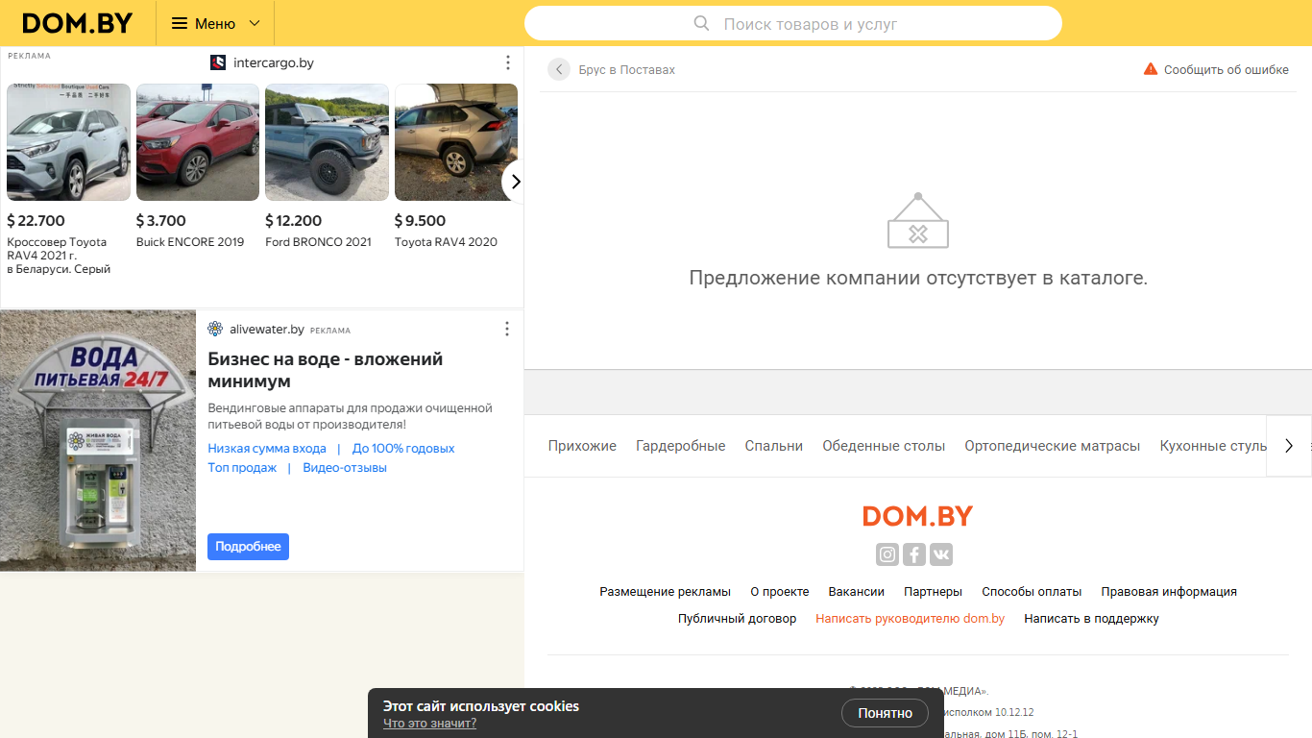The height and width of the screenshot is (738, 1312).
Task: Click the Вендинговые аппараты ad description text
Action: click(x=351, y=416)
